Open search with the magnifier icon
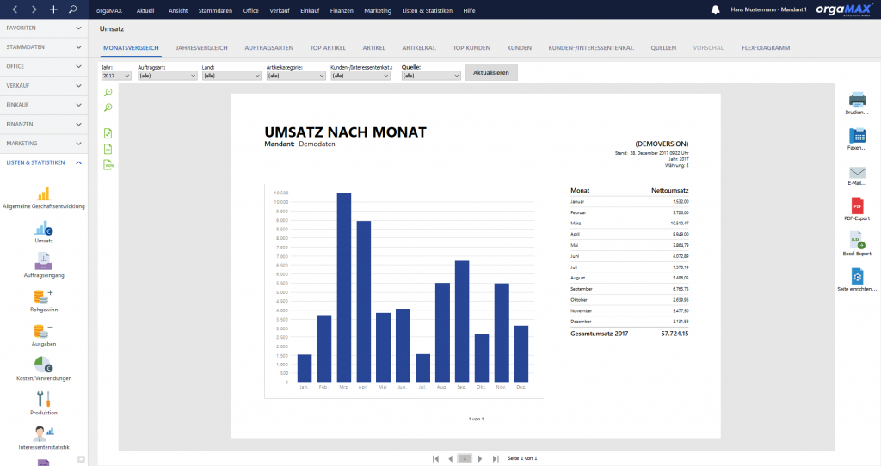Image resolution: width=881 pixels, height=466 pixels. 72,9
